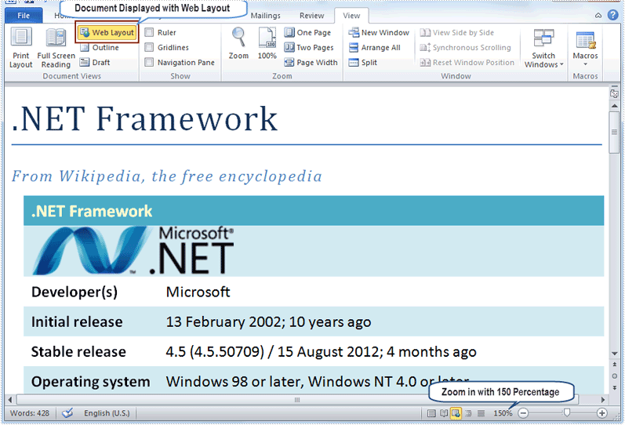The height and width of the screenshot is (425, 625).
Task: Click Synchronous Scrolling option
Action: point(465,48)
